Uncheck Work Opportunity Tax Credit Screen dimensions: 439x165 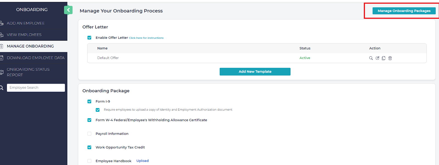tap(89, 147)
